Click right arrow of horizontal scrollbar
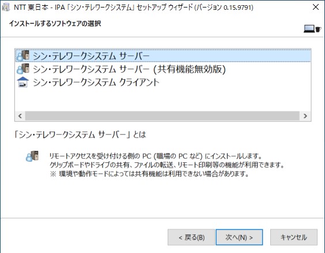 tap(305, 116)
